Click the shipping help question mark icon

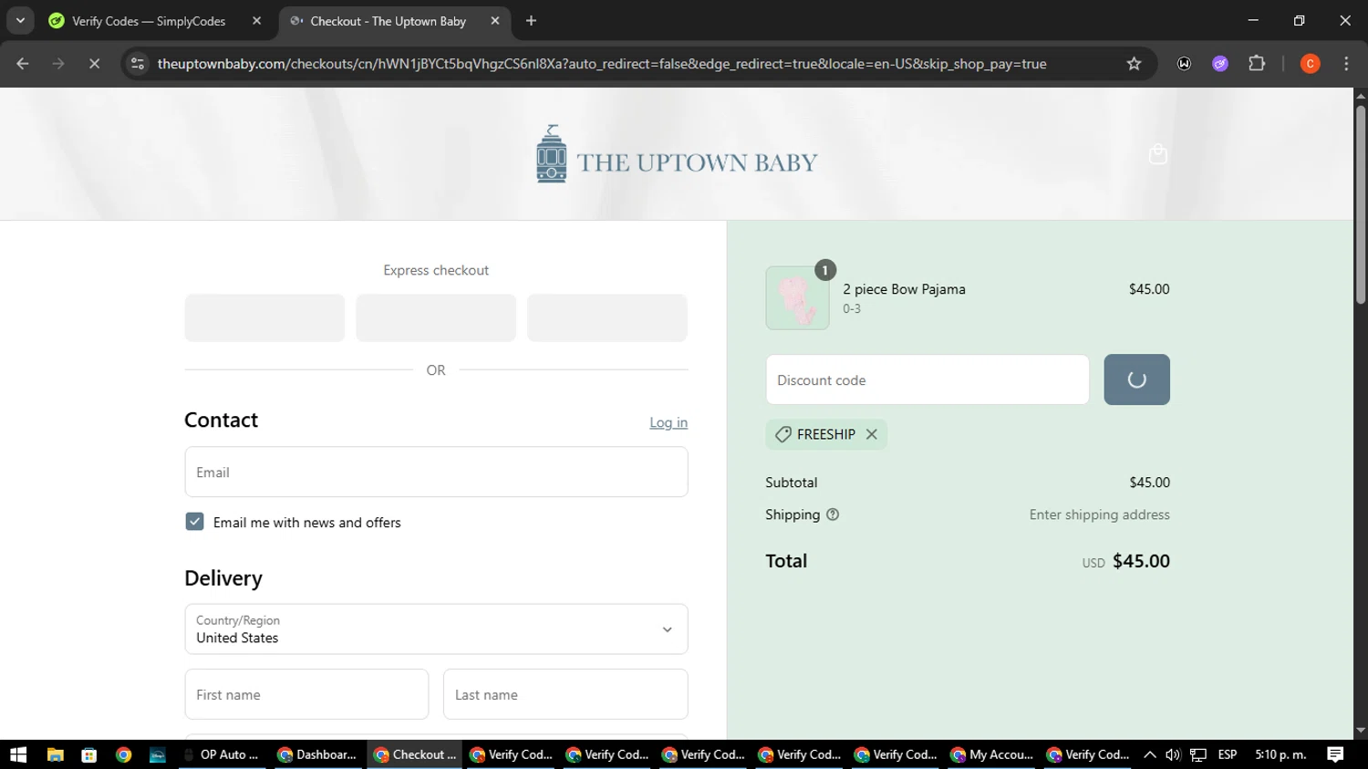point(833,514)
